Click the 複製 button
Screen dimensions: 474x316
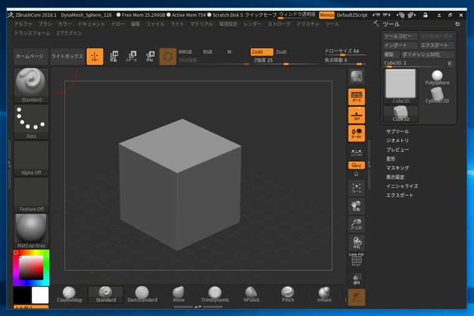(x=391, y=54)
